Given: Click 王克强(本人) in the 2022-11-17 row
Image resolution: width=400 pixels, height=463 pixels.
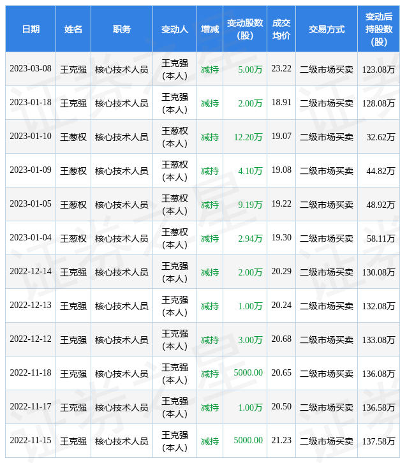Looking at the screenshot, I should 175,408.
